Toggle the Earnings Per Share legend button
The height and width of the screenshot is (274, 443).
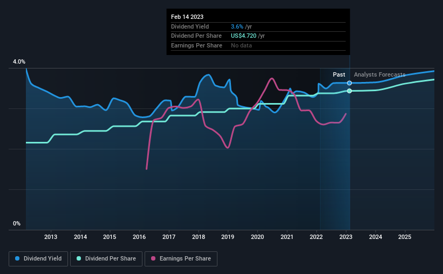[181, 259]
